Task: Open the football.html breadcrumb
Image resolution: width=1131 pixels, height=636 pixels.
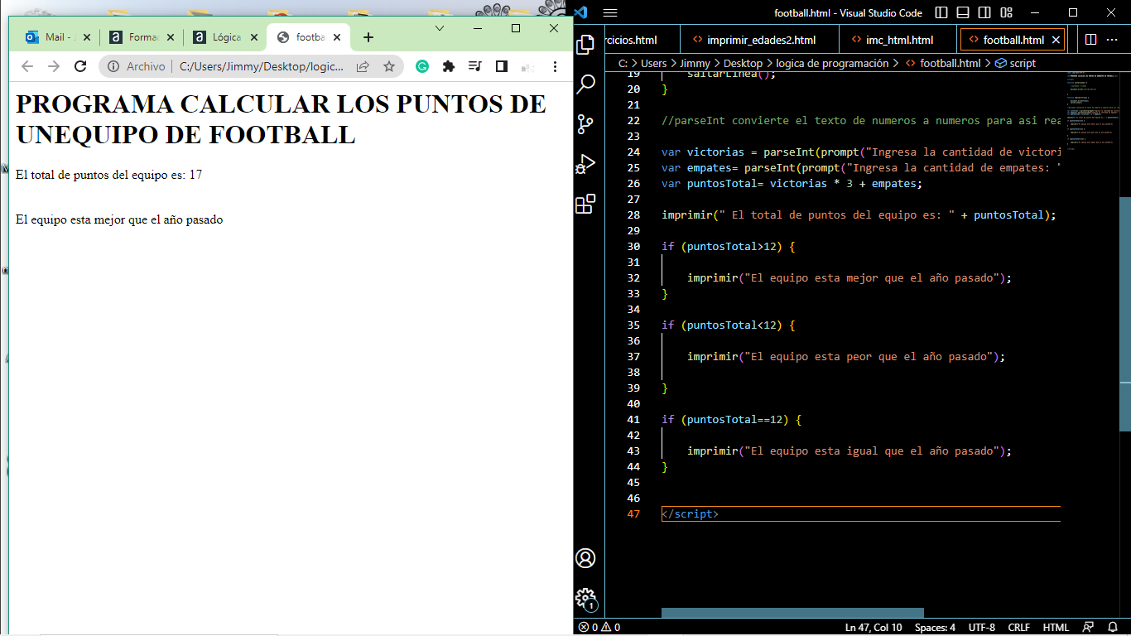Action: (942, 63)
